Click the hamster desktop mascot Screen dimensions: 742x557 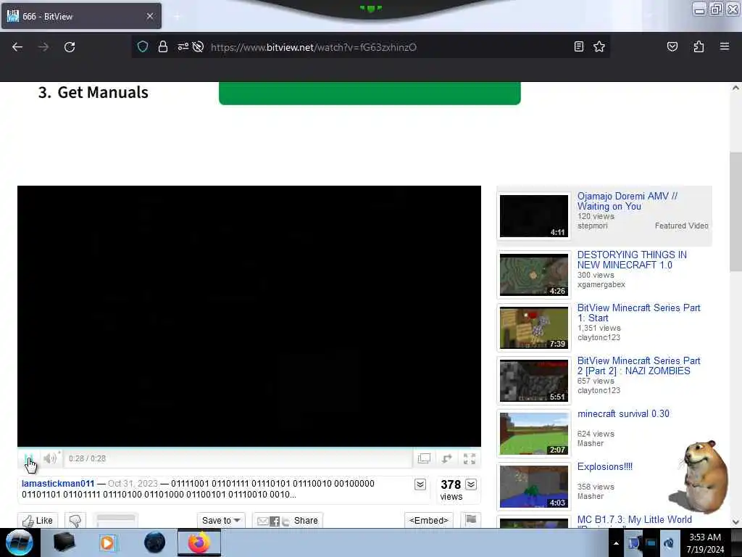[x=701, y=477]
